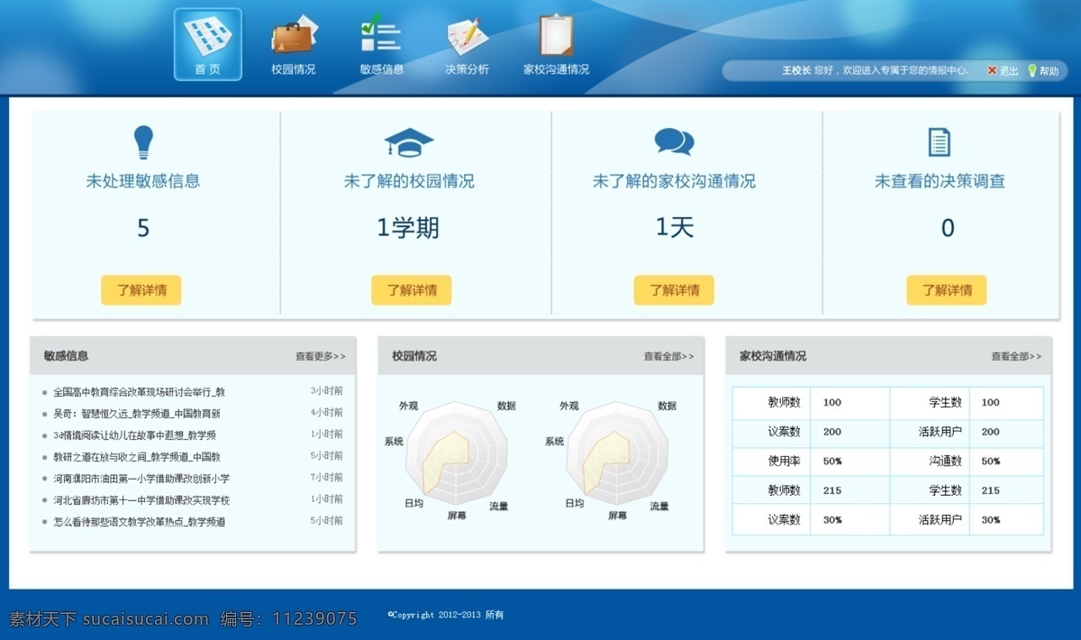Click 查看全部>> in 校园情况 panel
This screenshot has height=640, width=1081.
(668, 357)
